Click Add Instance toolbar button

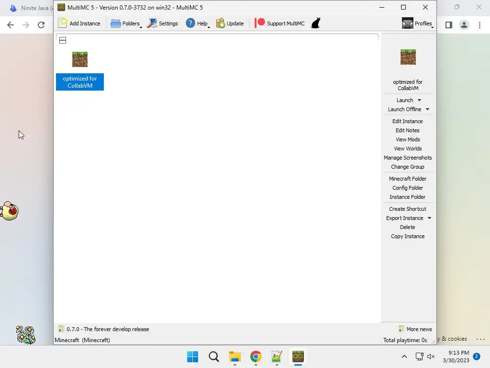(79, 23)
